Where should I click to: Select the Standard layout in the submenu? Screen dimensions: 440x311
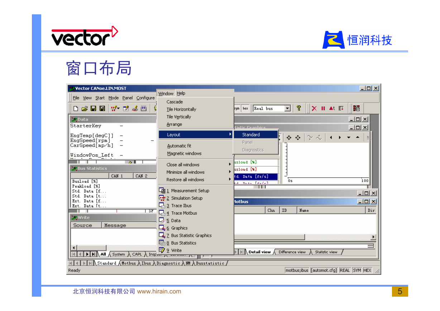coord(256,135)
